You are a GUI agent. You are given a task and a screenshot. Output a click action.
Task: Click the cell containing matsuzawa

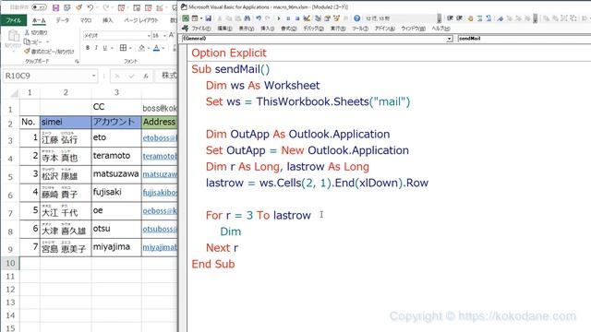[x=116, y=174]
